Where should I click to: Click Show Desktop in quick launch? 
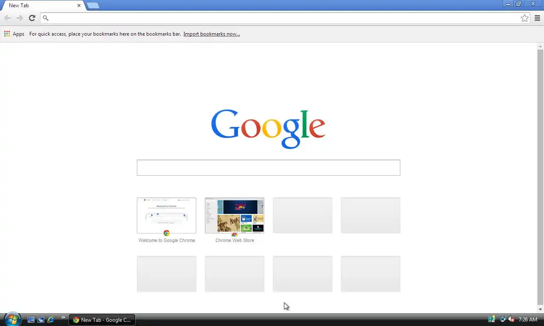pos(31,320)
